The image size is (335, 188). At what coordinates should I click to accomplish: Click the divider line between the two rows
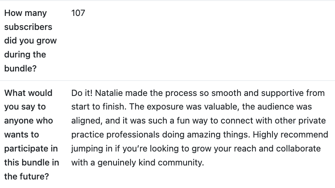click(167, 80)
